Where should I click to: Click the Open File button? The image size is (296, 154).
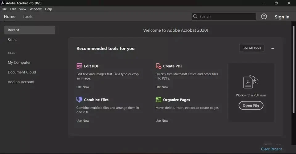pos(251,105)
